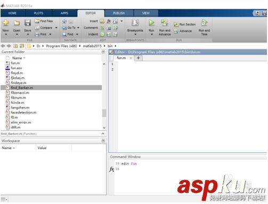This screenshot has height=204, width=268.
Task: Switch to the APPS tab
Action: tap(64, 13)
